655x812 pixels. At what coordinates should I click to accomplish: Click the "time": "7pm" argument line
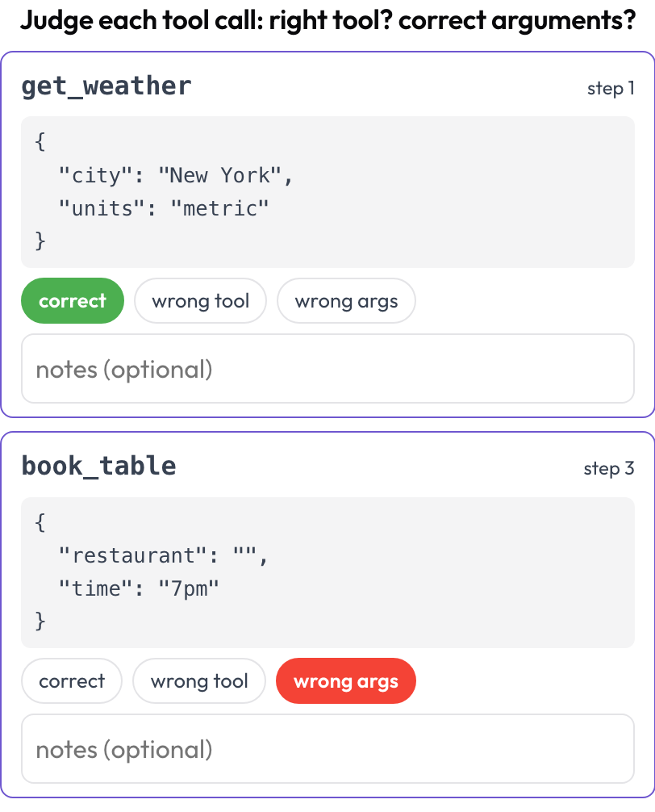pyautogui.click(x=140, y=588)
